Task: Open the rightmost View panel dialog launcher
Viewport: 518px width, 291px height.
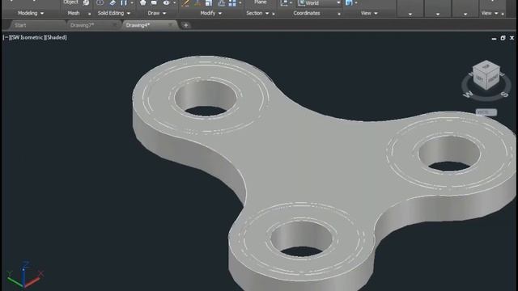Action: [503, 14]
